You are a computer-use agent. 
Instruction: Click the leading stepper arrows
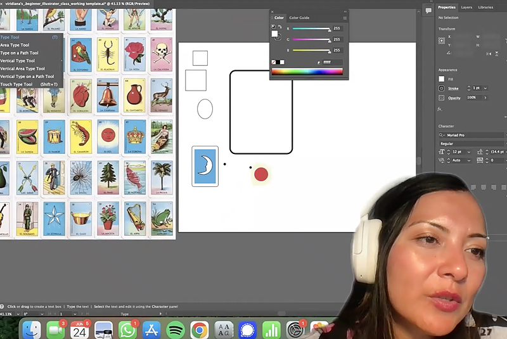point(487,152)
